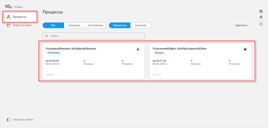
Task: Stop the ПолучениеВОфис process with stop button
Action: click(x=245, y=49)
